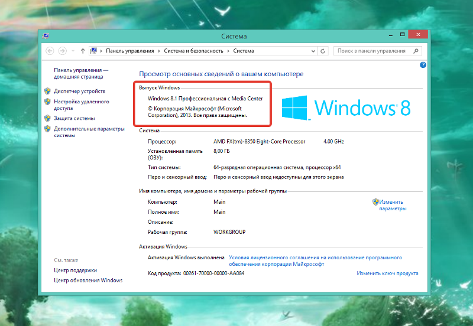
Task: Minimize the Система window
Action: pyautogui.click(x=391, y=35)
